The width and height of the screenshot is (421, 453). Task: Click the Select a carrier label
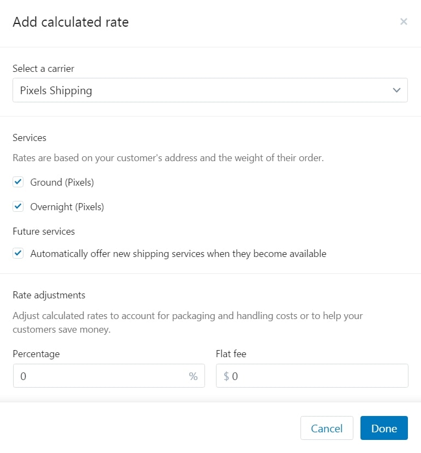43,69
